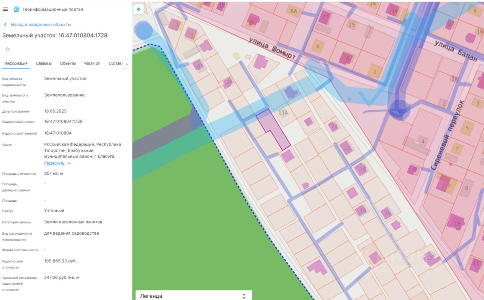Click house number 18 on the map
The width and height of the screenshot is (484, 300).
(x=363, y=211)
